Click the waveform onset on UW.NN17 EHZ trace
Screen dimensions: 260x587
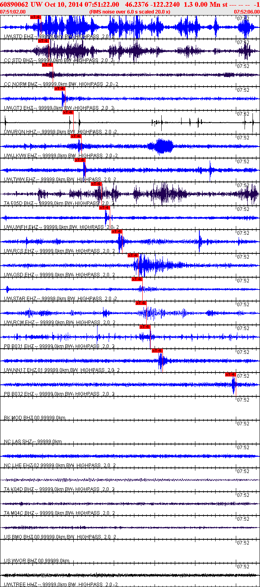(x=160, y=360)
